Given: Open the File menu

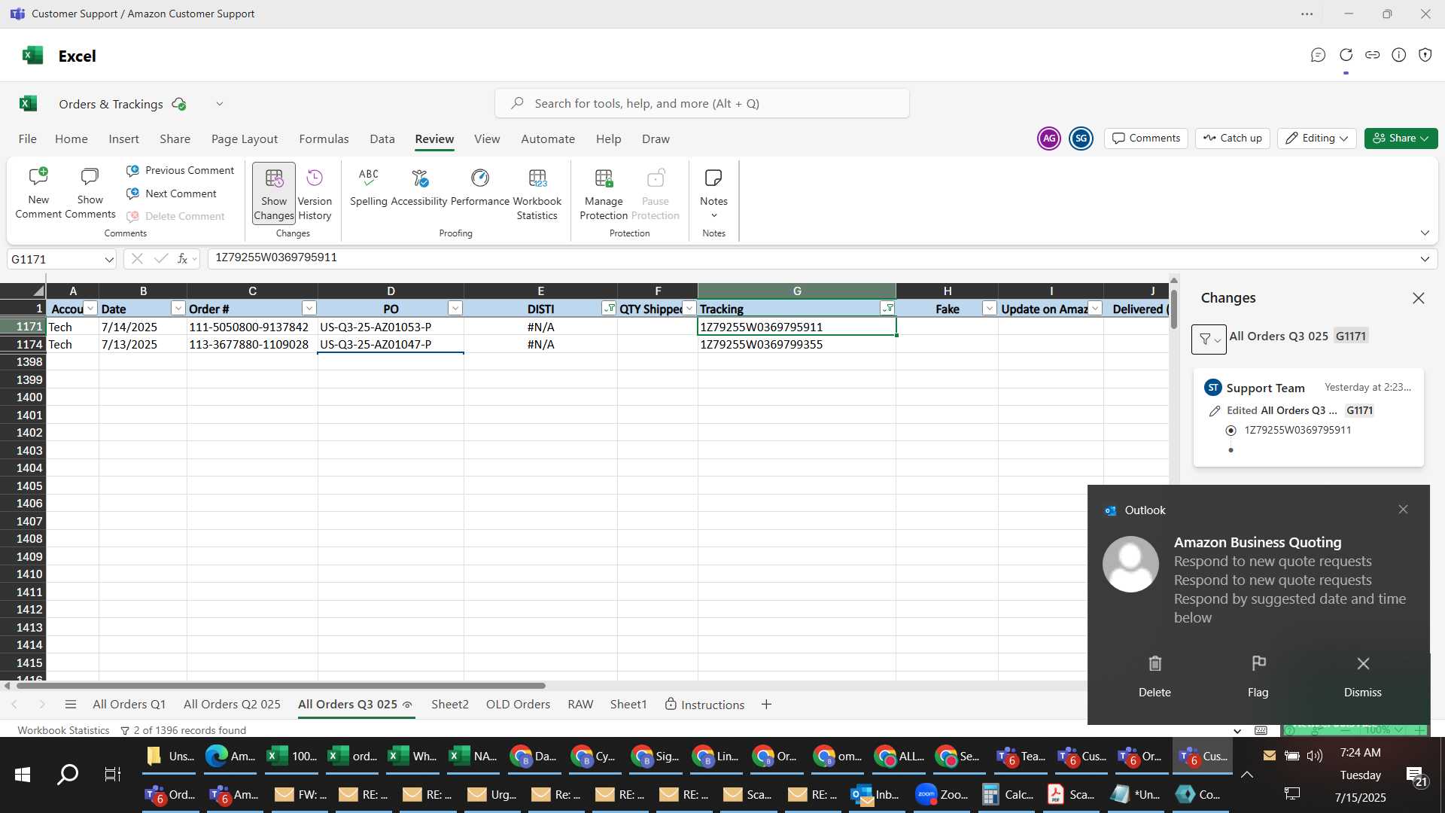Looking at the screenshot, I should point(28,139).
